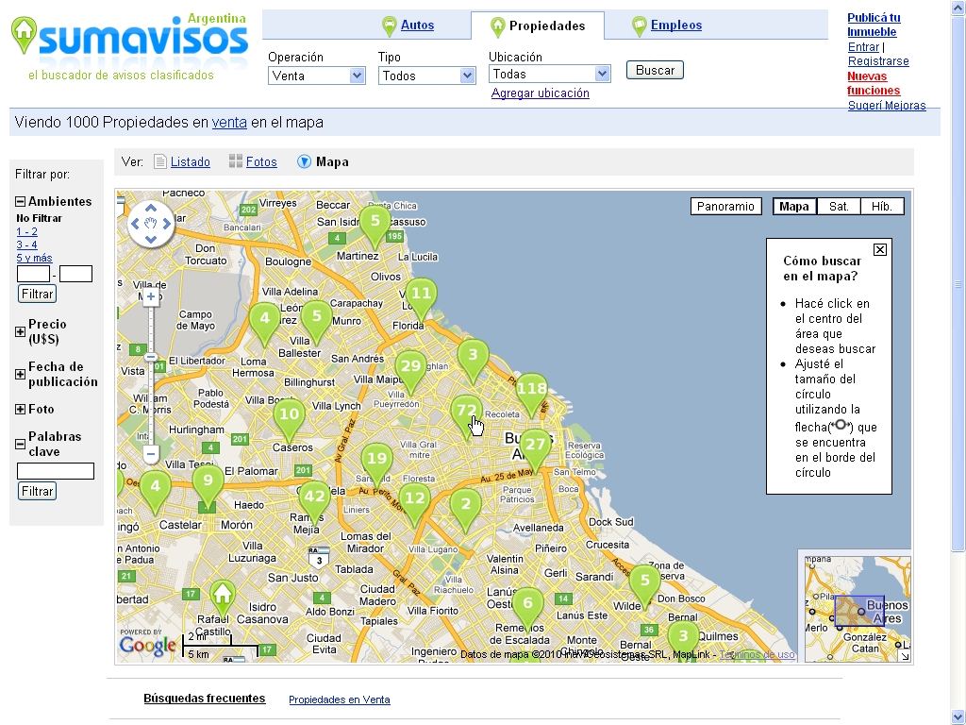Viewport: 966px width, 725px height.
Task: Pan the map down with arrow control
Action: click(x=151, y=239)
